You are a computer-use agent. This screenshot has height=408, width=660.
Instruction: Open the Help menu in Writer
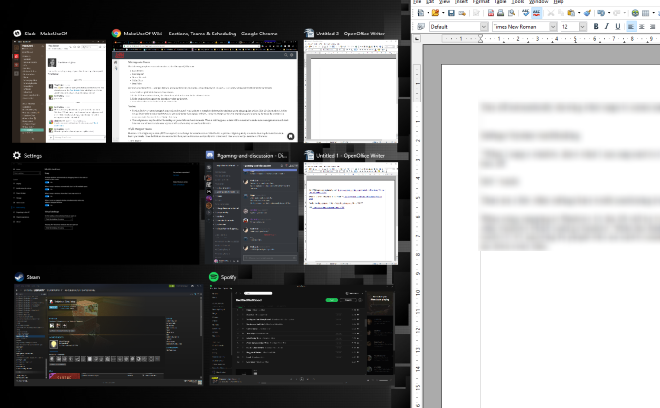click(559, 2)
